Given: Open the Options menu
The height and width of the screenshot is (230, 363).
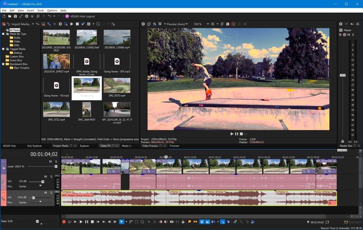Looking at the screenshot, I should (52, 10).
